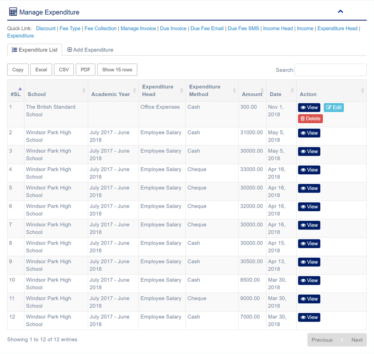Export the table to Excel
374x354 pixels.
(x=41, y=70)
